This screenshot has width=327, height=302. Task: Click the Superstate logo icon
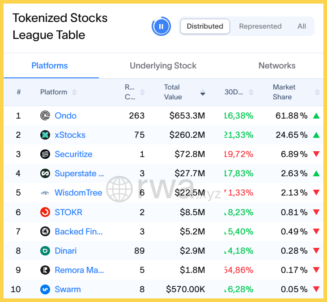(45, 174)
